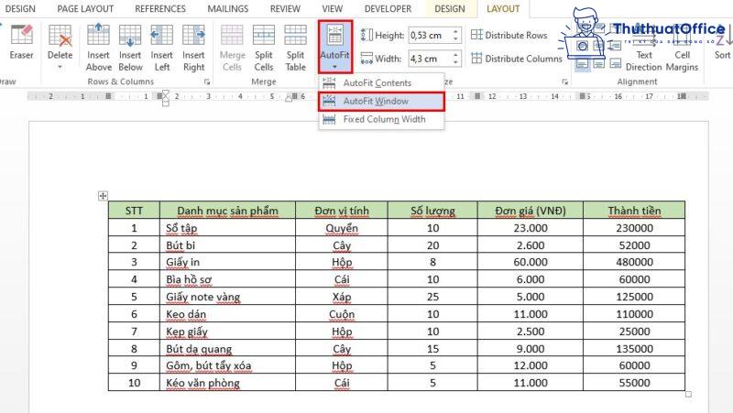Click the 'Đơn vị tính' header cell
Screen dimensions: 733x413
[342, 211]
